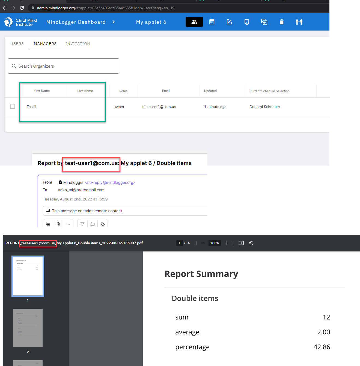Click Current Schedule Selection column header
Viewport: 360px width, 366px height.
point(269,91)
